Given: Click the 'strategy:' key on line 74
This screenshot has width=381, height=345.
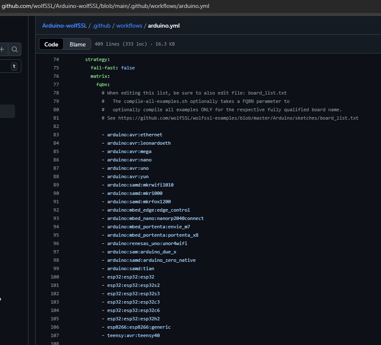Looking at the screenshot, I should pyautogui.click(x=98, y=59).
